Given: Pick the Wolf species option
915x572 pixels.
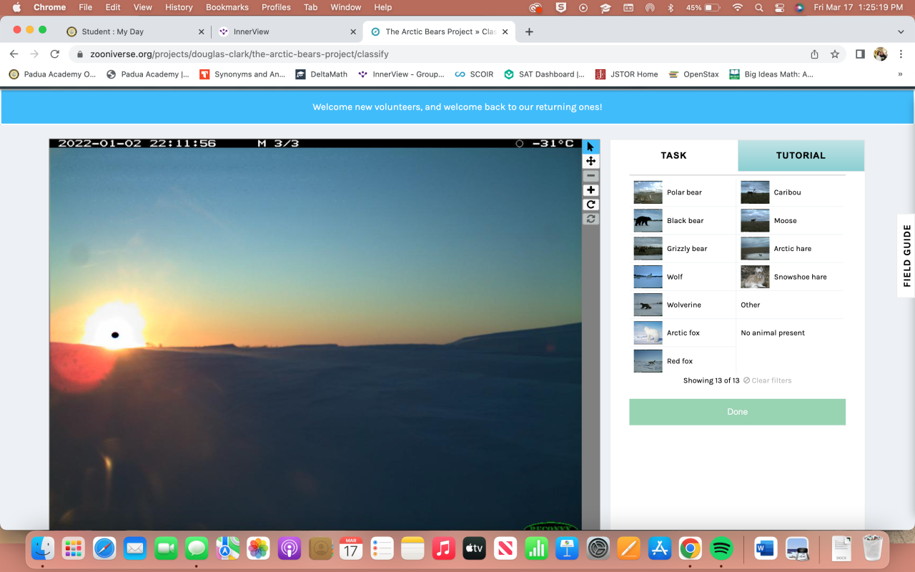Looking at the screenshot, I should 683,277.
